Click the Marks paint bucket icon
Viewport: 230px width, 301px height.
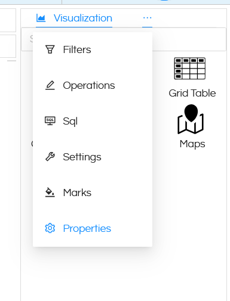tap(50, 193)
